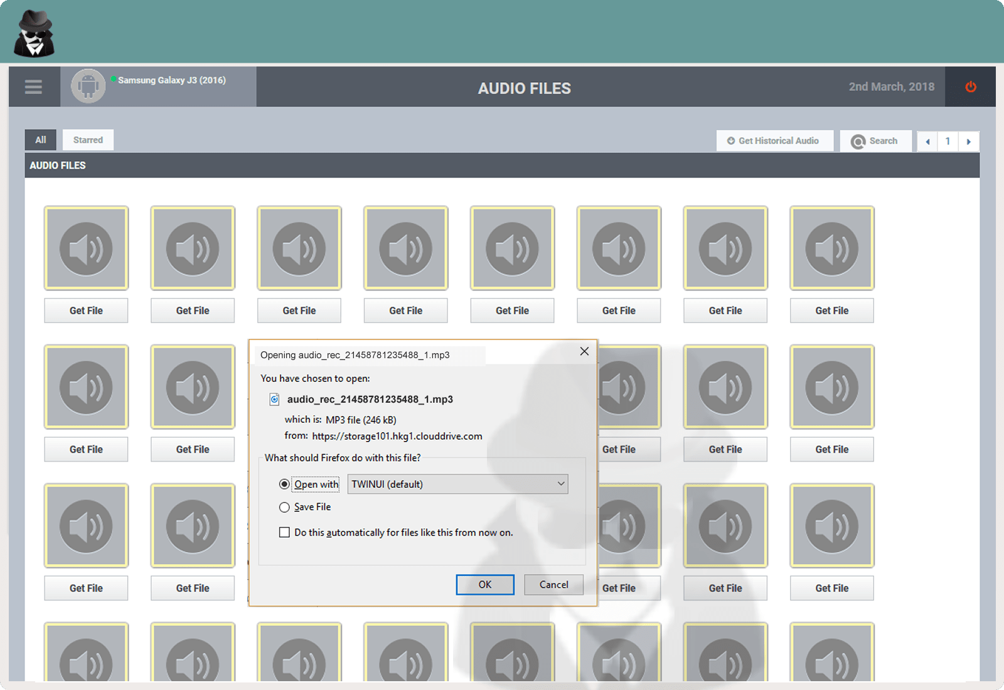
Task: Select the Save File radio button
Action: coord(285,507)
